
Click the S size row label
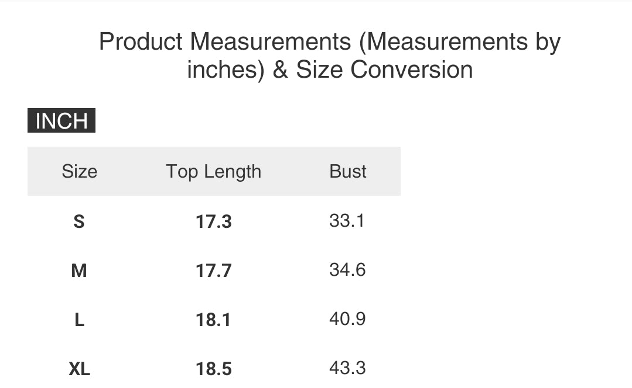point(79,221)
